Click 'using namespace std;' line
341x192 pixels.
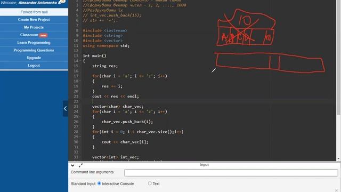click(x=106, y=46)
